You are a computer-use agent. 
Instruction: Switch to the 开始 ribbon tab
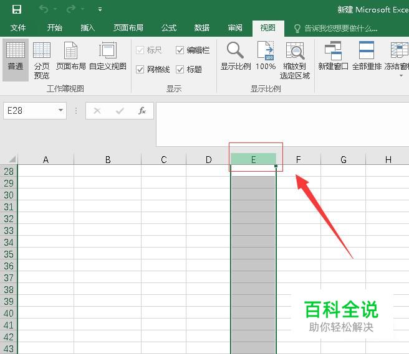[54, 28]
